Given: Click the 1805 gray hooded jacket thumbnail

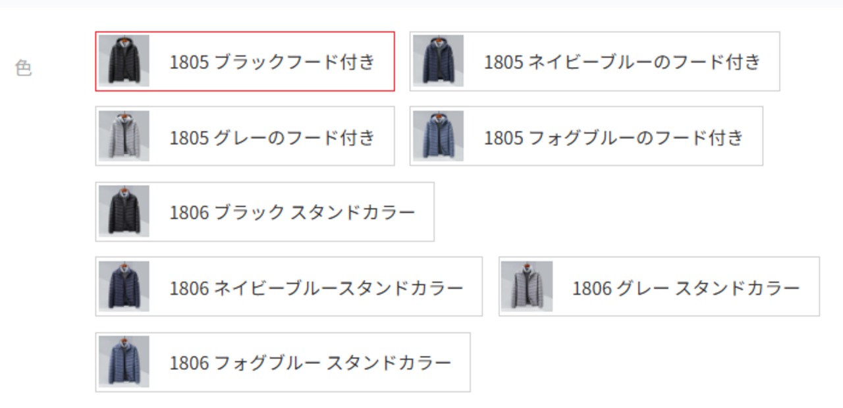Looking at the screenshot, I should click(x=124, y=136).
